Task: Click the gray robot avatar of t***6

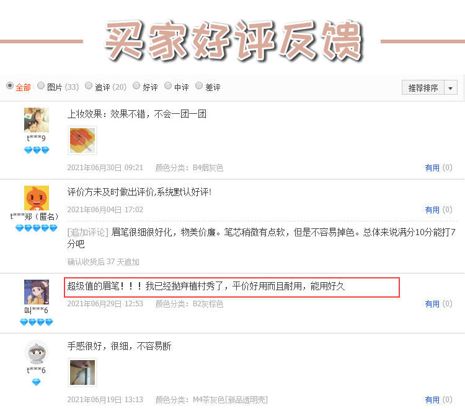Action: [x=37, y=353]
